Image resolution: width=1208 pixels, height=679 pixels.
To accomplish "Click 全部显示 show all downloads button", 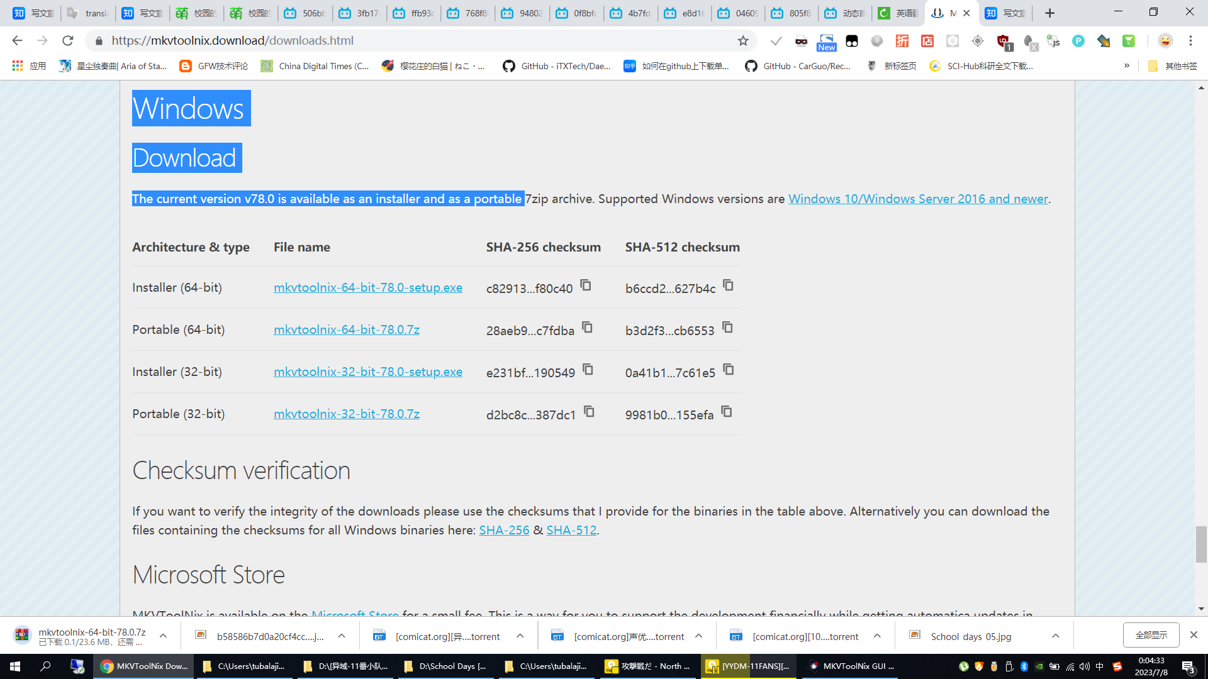I will coord(1151,635).
